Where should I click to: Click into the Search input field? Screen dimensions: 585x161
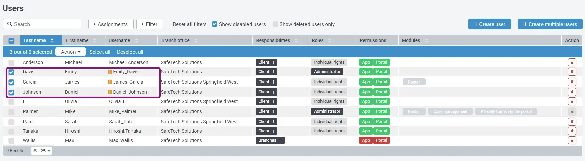[x=46, y=24]
